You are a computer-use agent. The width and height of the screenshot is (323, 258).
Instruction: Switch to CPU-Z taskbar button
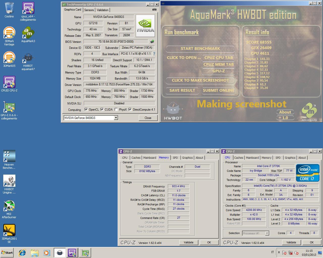[x=72, y=253]
